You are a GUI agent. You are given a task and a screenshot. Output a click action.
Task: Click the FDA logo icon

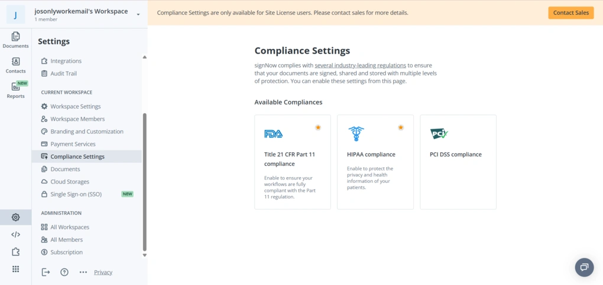[274, 134]
